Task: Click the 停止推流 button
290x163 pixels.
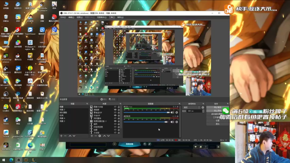Action: coord(217,107)
